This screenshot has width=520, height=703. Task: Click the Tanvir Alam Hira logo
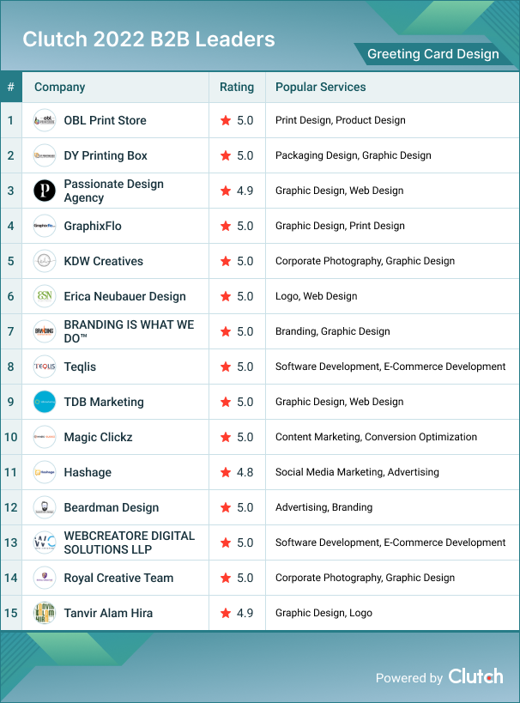click(45, 613)
